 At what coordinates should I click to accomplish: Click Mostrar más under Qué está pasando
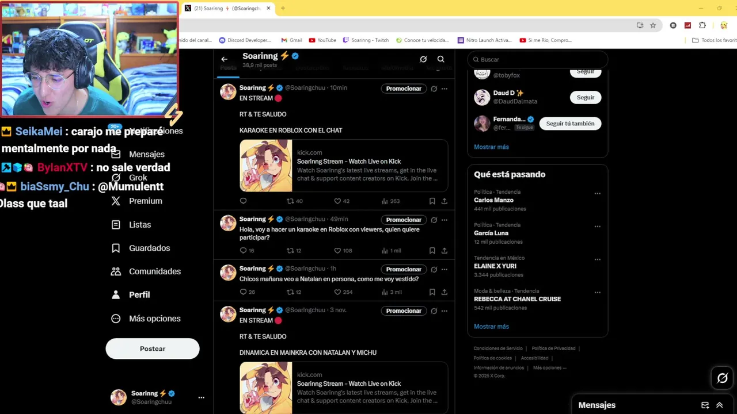point(491,327)
